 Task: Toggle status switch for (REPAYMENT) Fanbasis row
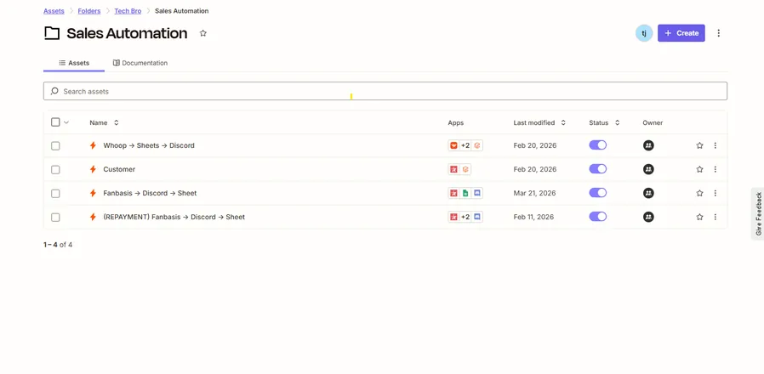tap(598, 217)
